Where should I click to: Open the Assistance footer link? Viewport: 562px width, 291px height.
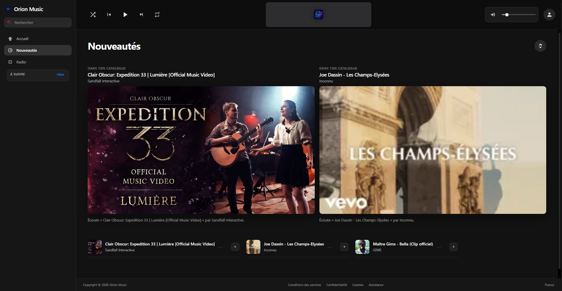tap(376, 285)
